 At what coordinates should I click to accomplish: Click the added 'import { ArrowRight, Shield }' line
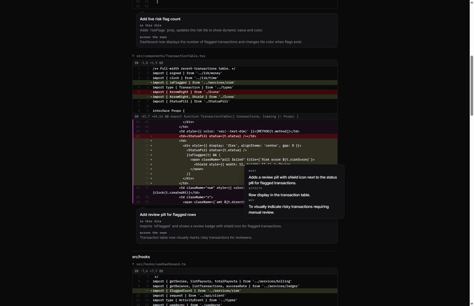235,97
